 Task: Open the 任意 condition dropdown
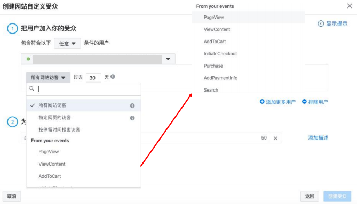click(67, 43)
